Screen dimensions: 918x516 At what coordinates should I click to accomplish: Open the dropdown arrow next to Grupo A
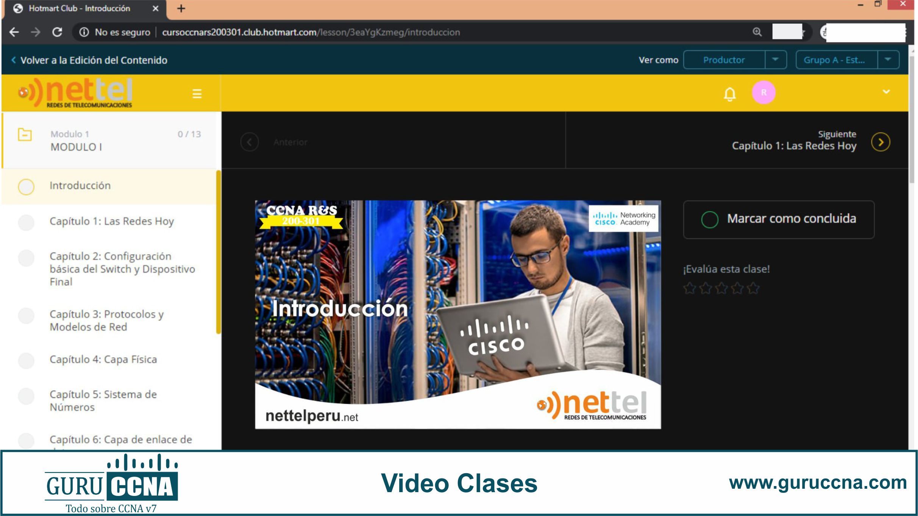point(888,60)
